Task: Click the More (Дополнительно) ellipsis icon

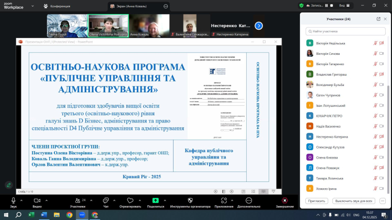Action: 248,200
